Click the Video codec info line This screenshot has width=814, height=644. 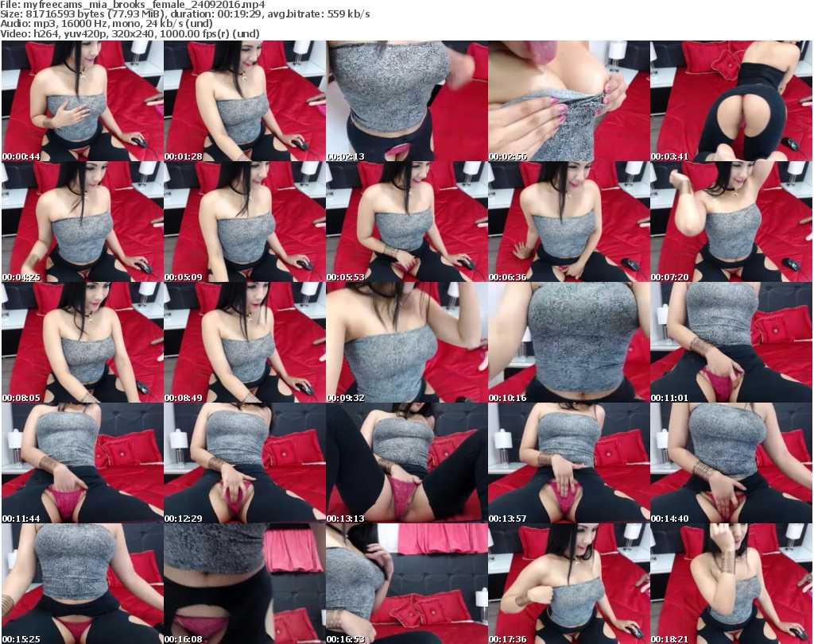(x=131, y=34)
